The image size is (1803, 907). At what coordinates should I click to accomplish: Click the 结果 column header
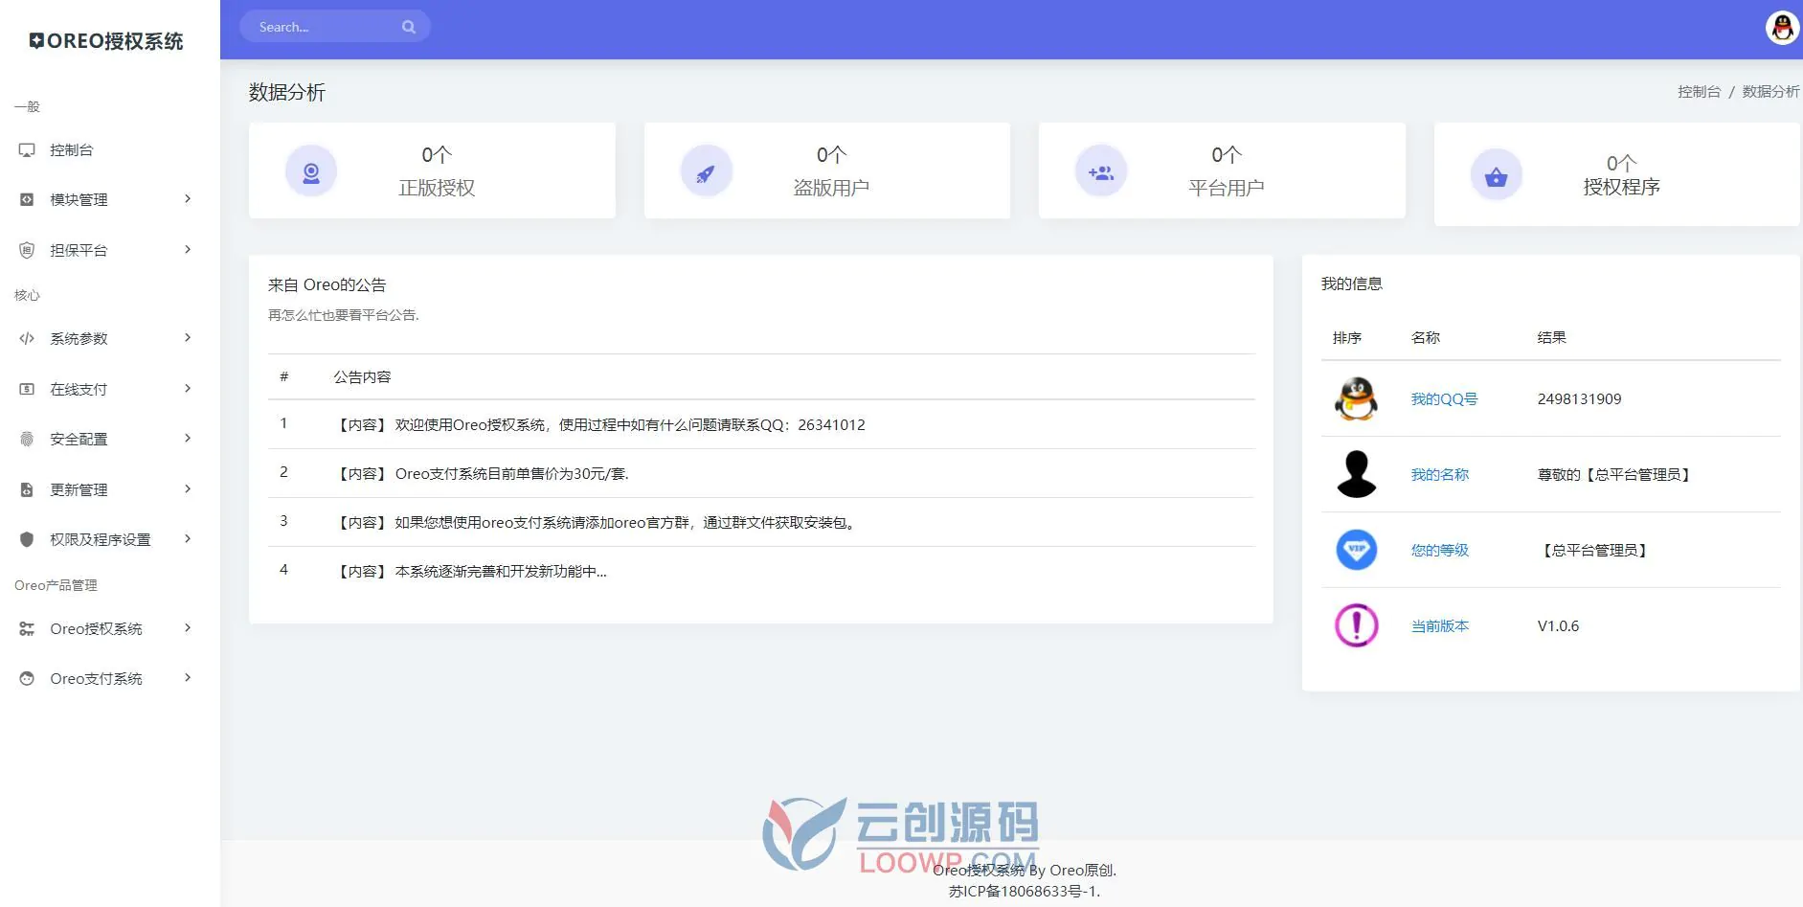(x=1551, y=338)
